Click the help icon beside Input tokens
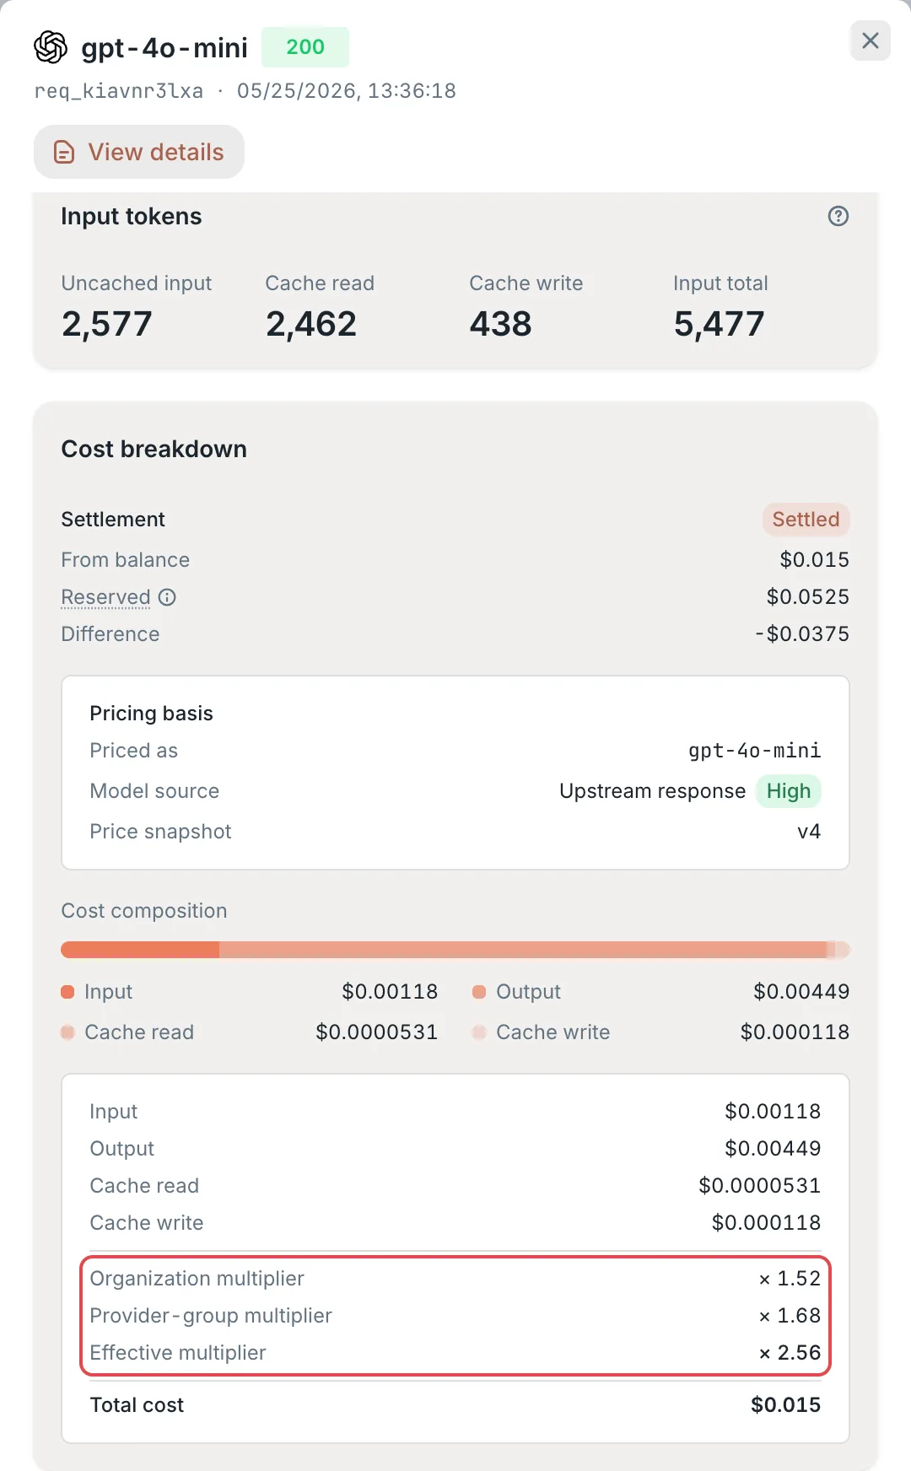911x1471 pixels. [838, 216]
